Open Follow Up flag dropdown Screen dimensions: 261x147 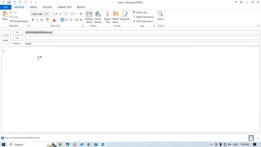[x=141, y=13]
